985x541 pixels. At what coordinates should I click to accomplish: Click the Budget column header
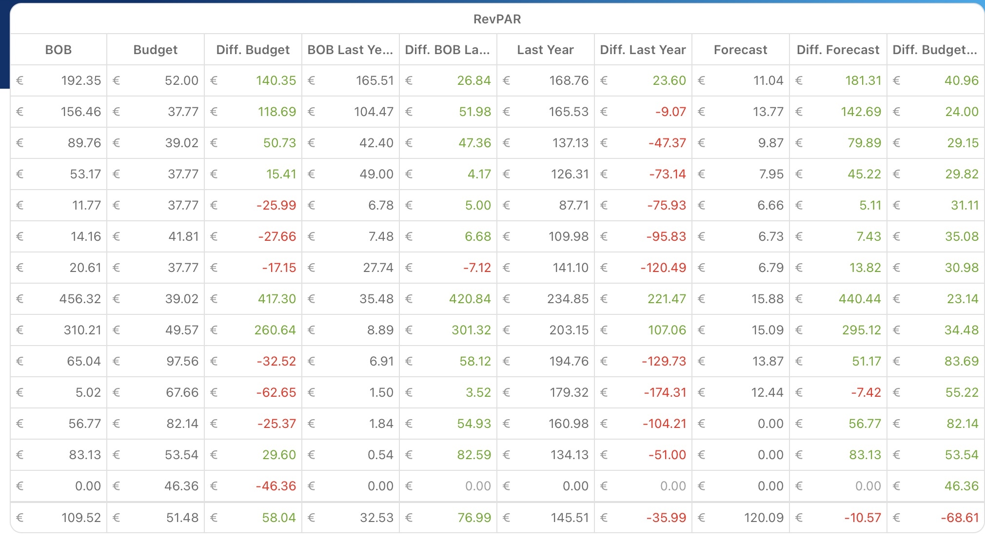(x=155, y=50)
